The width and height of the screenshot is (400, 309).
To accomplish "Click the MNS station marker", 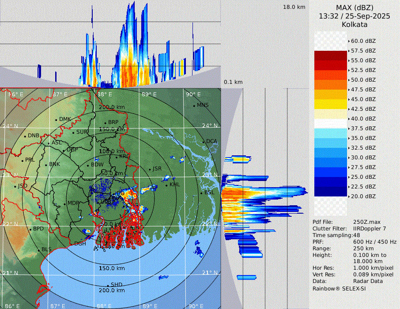I will [194, 106].
